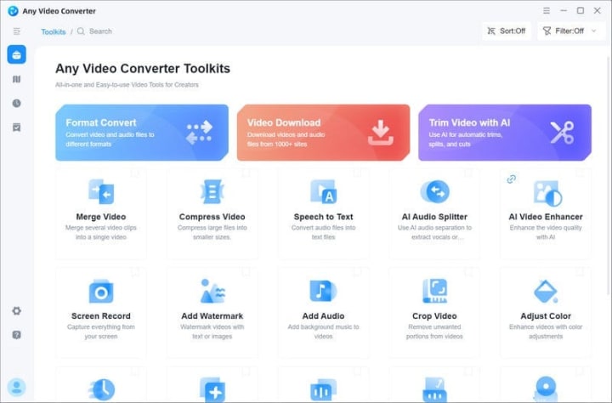Open the Filter:Off filter menu
This screenshot has height=403, width=612.
tap(570, 31)
